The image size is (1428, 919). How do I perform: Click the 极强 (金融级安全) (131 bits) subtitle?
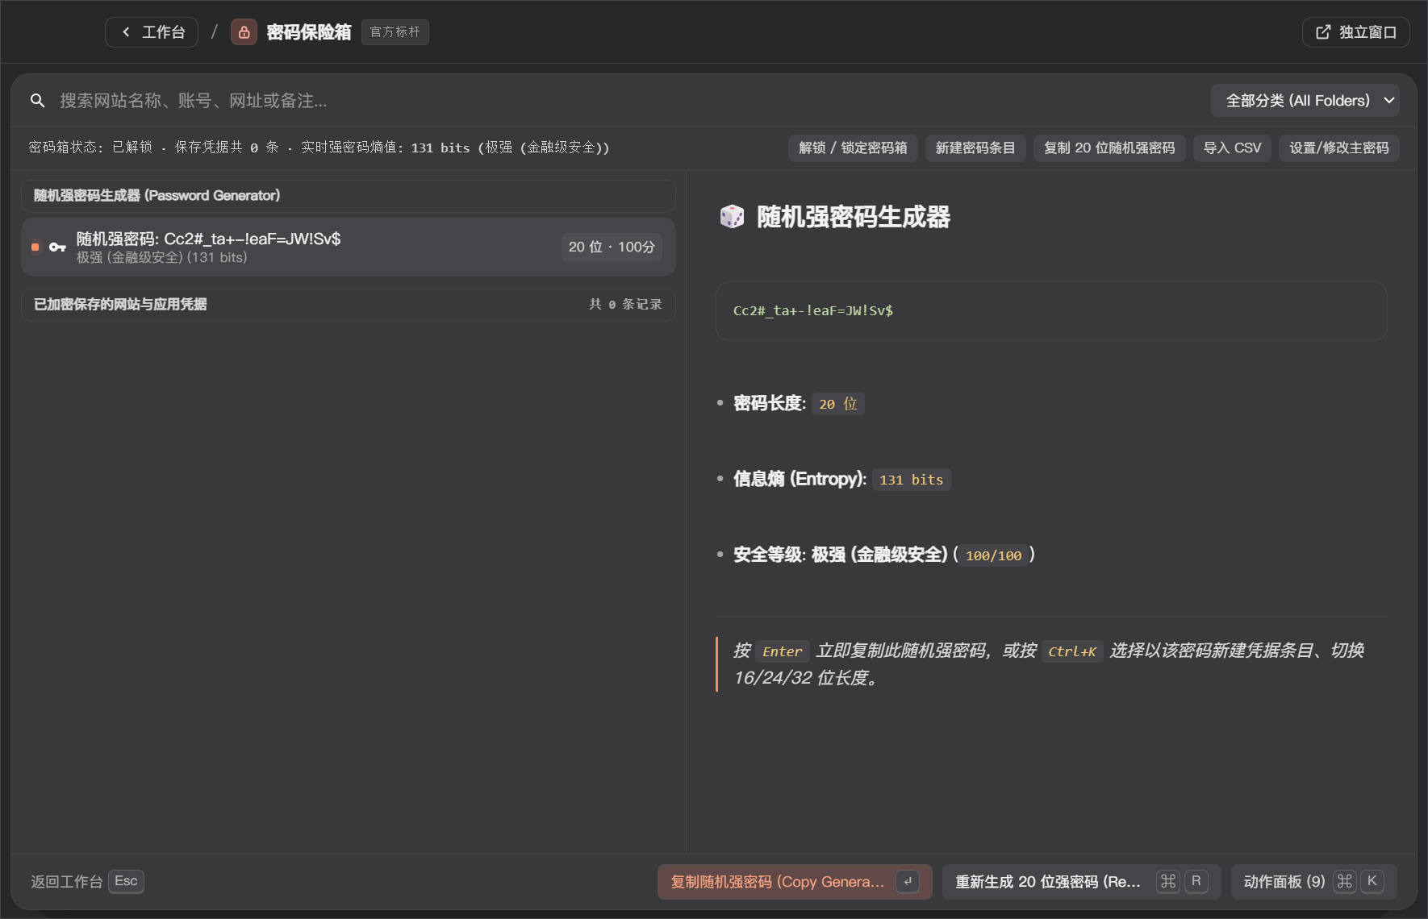pos(162,258)
